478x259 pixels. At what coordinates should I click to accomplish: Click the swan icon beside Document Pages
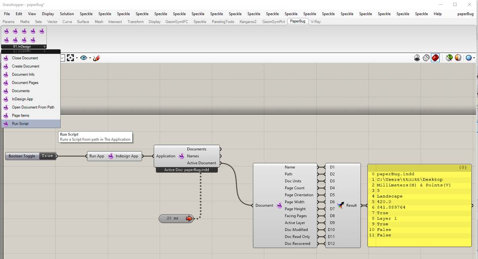[x=6, y=83]
